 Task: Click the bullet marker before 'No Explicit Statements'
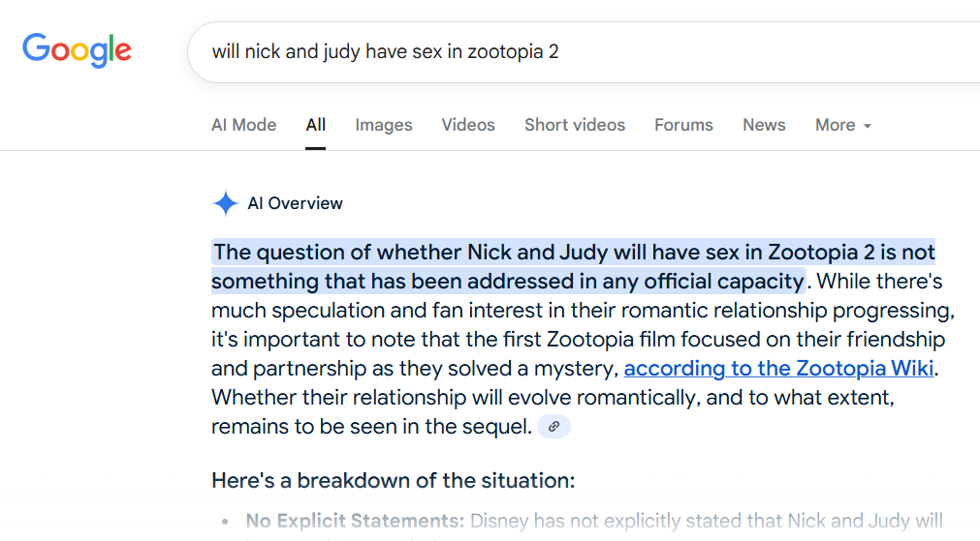point(225,521)
